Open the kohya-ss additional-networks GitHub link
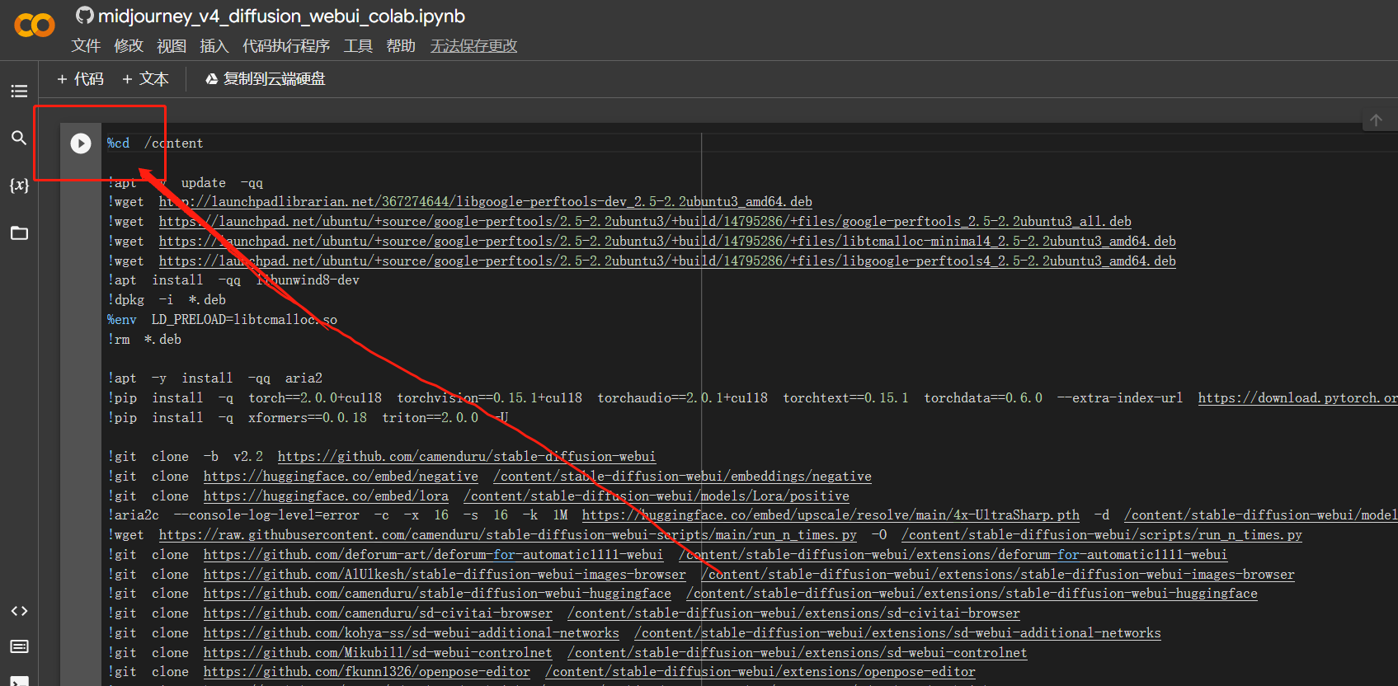Image resolution: width=1398 pixels, height=686 pixels. pos(412,633)
